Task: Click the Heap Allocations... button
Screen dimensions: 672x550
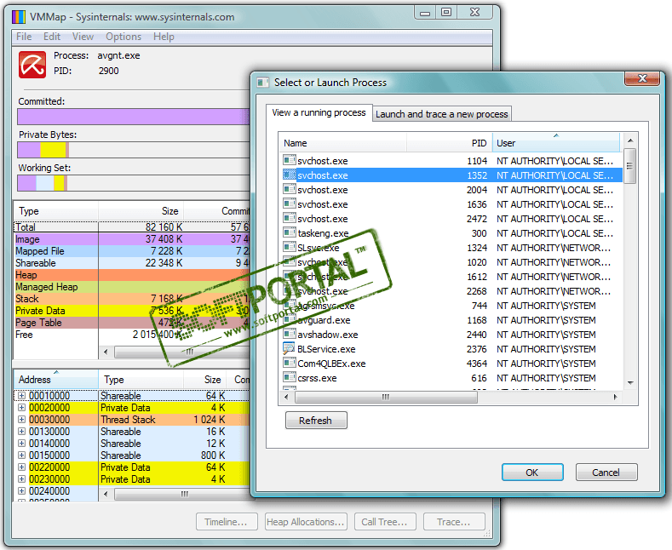Action: pos(306,522)
